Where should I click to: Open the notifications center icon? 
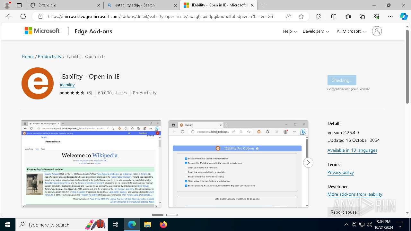(400, 225)
